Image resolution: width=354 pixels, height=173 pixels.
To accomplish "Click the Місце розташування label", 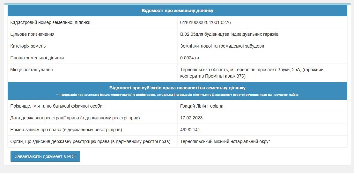I will pyautogui.click(x=32, y=70).
